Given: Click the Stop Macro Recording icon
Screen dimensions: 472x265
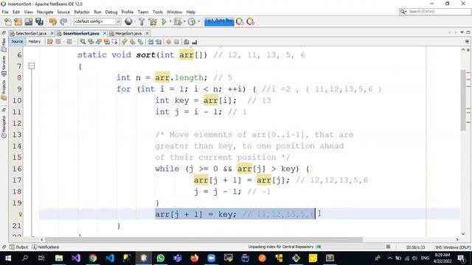Looking at the screenshot, I should tap(177, 42).
